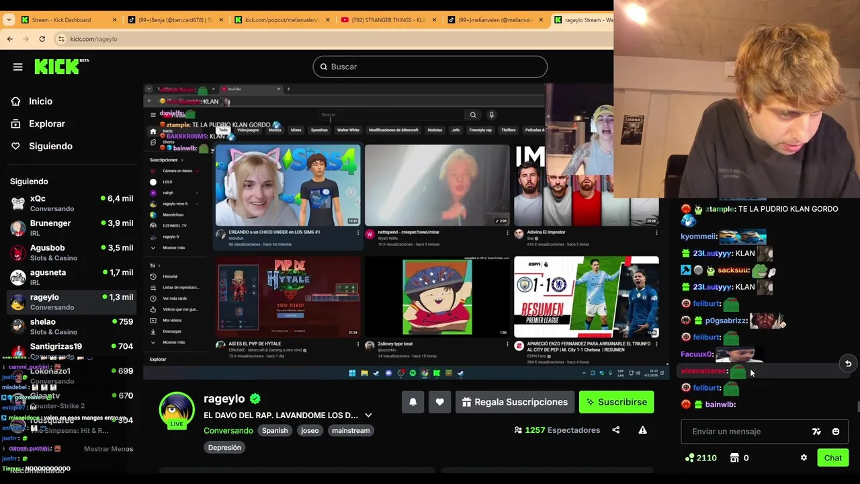Click the green Chat send button
This screenshot has width=860, height=484.
(x=833, y=458)
